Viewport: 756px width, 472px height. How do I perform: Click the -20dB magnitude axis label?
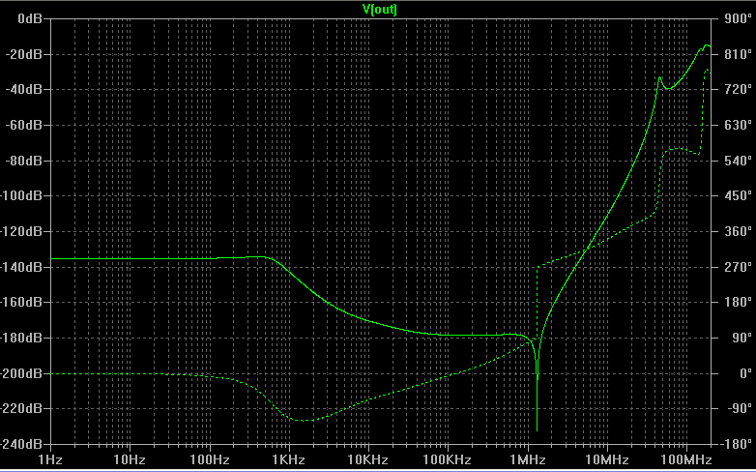click(23, 54)
